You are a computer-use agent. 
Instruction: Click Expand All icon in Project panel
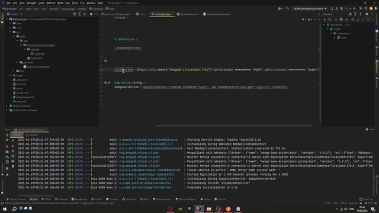pyautogui.click(x=79, y=14)
